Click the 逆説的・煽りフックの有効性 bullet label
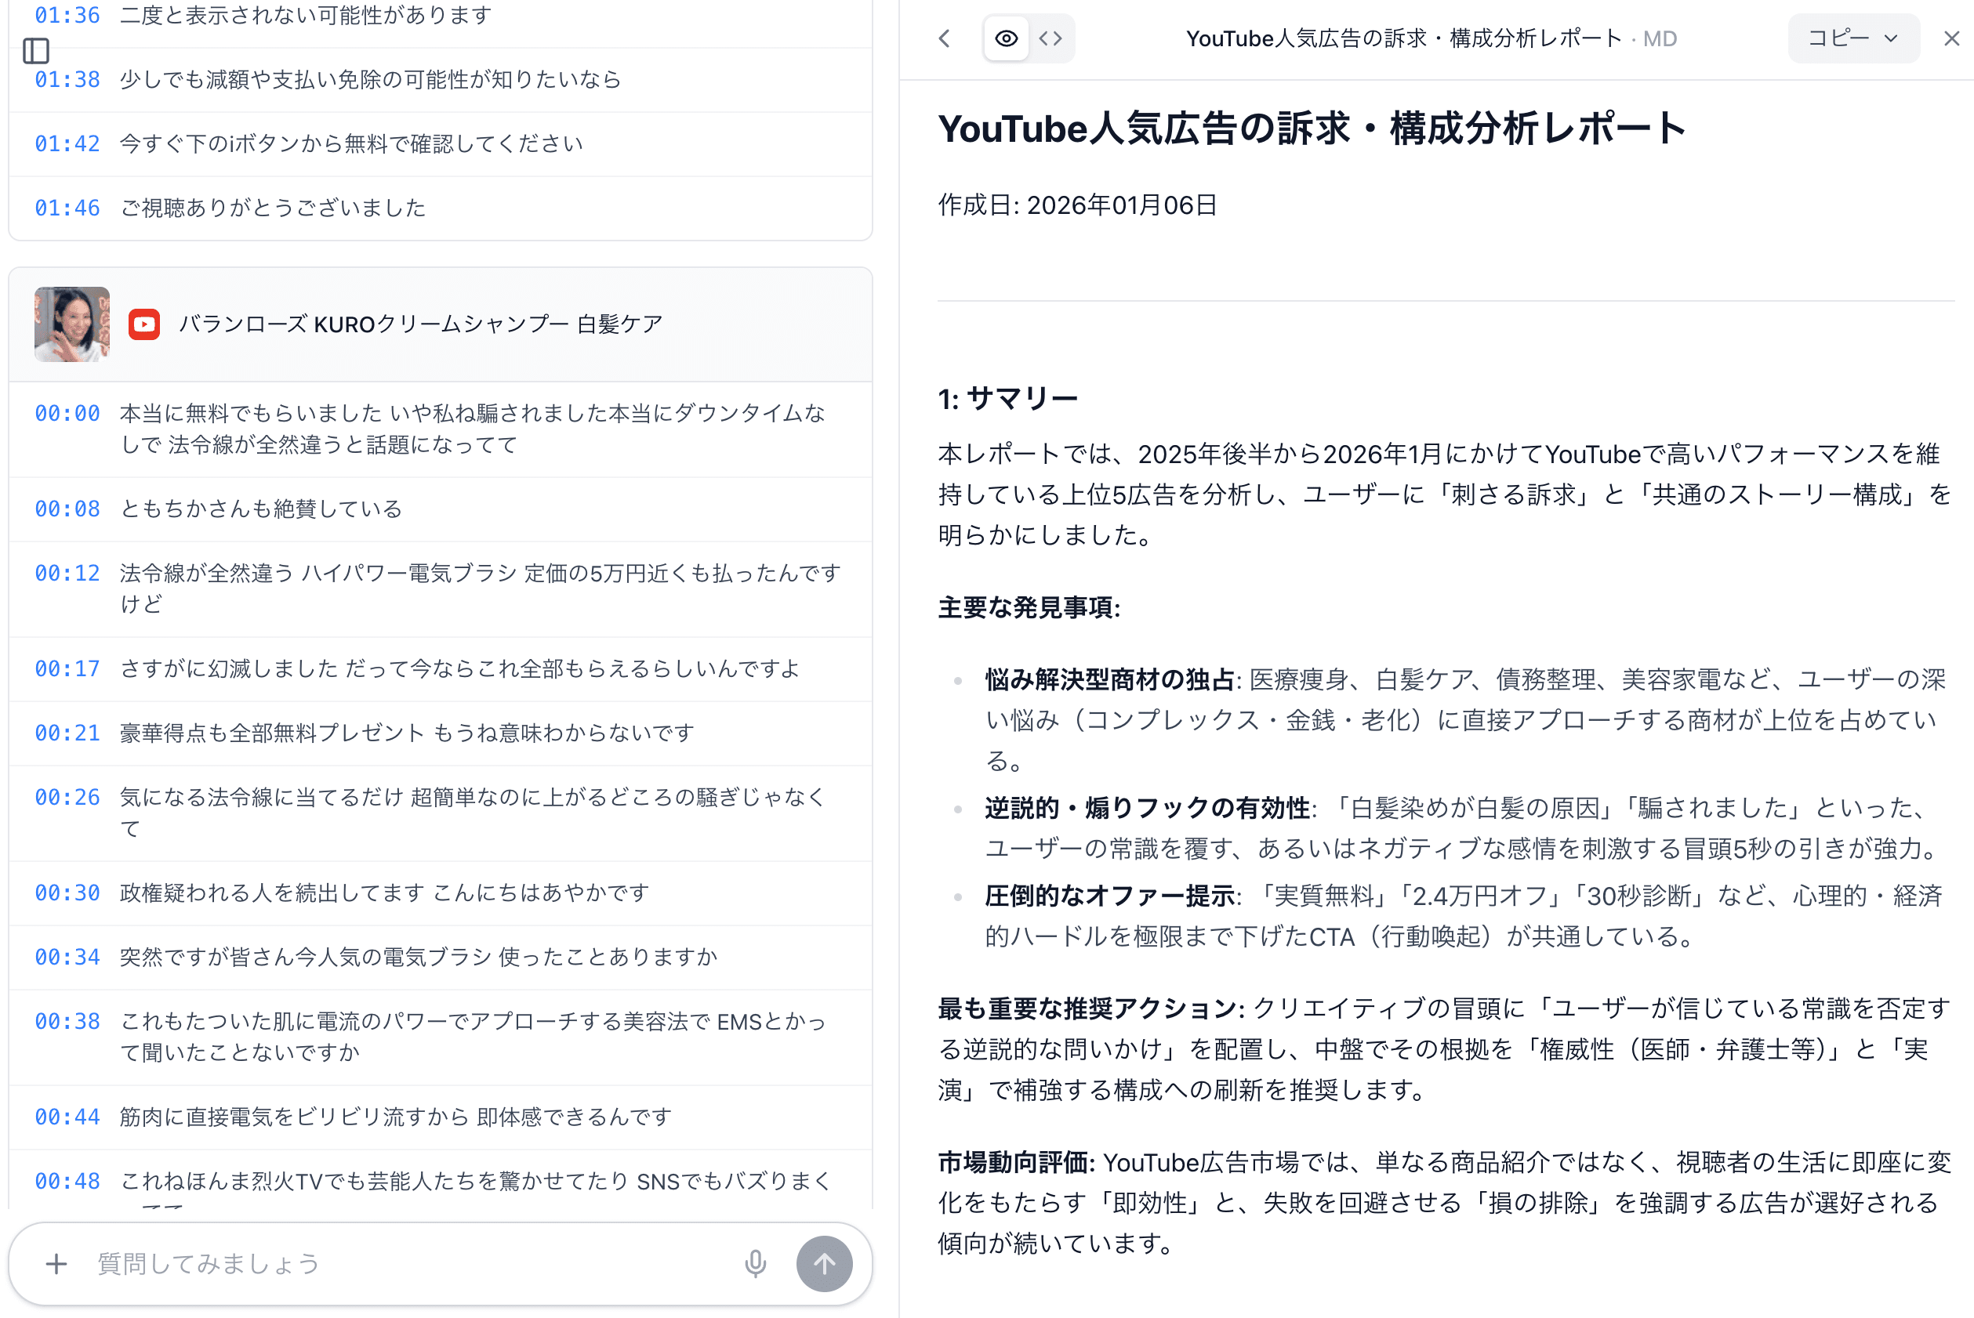 tap(1148, 809)
